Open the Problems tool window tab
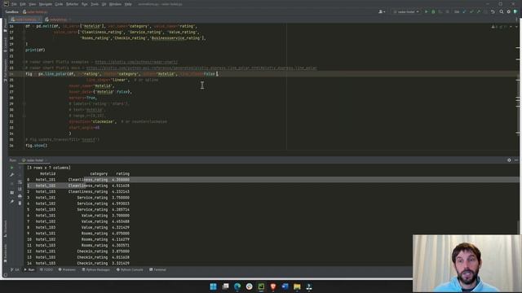 coord(67,269)
